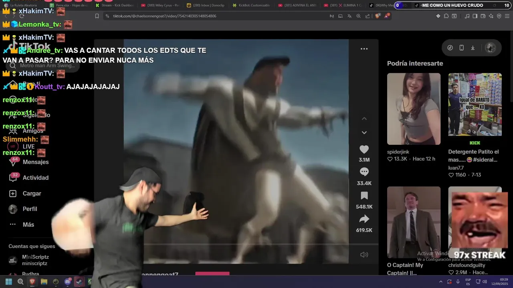Click the coin icon in top-right TikTok pill
Screen dimensions: 513x288
tap(450, 48)
